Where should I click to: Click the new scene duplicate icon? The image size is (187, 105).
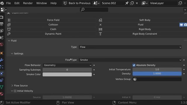(132, 3)
